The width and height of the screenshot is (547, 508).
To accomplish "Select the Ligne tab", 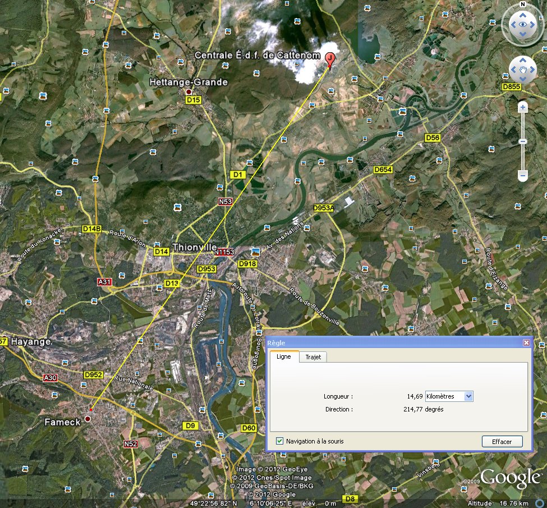I will click(284, 357).
